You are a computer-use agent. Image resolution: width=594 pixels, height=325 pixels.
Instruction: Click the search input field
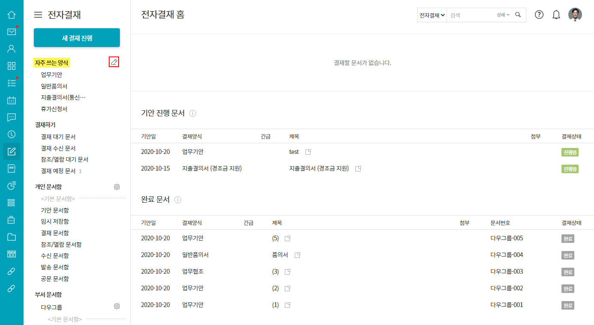[470, 15]
